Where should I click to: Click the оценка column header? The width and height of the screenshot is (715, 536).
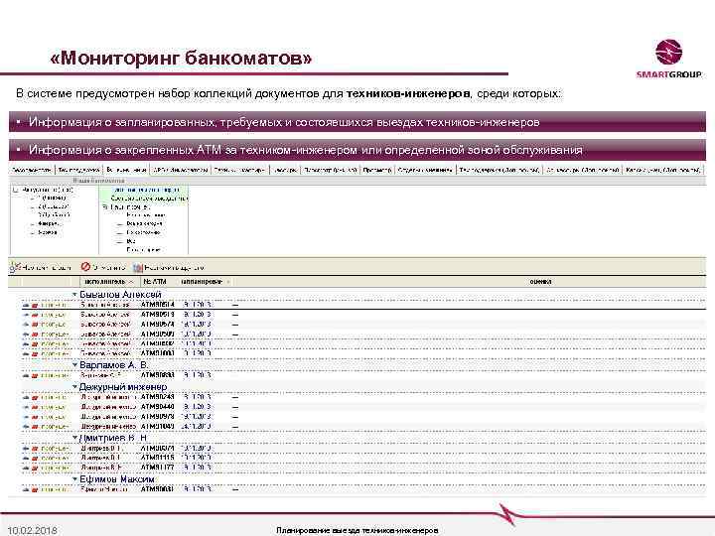pyautogui.click(x=540, y=282)
